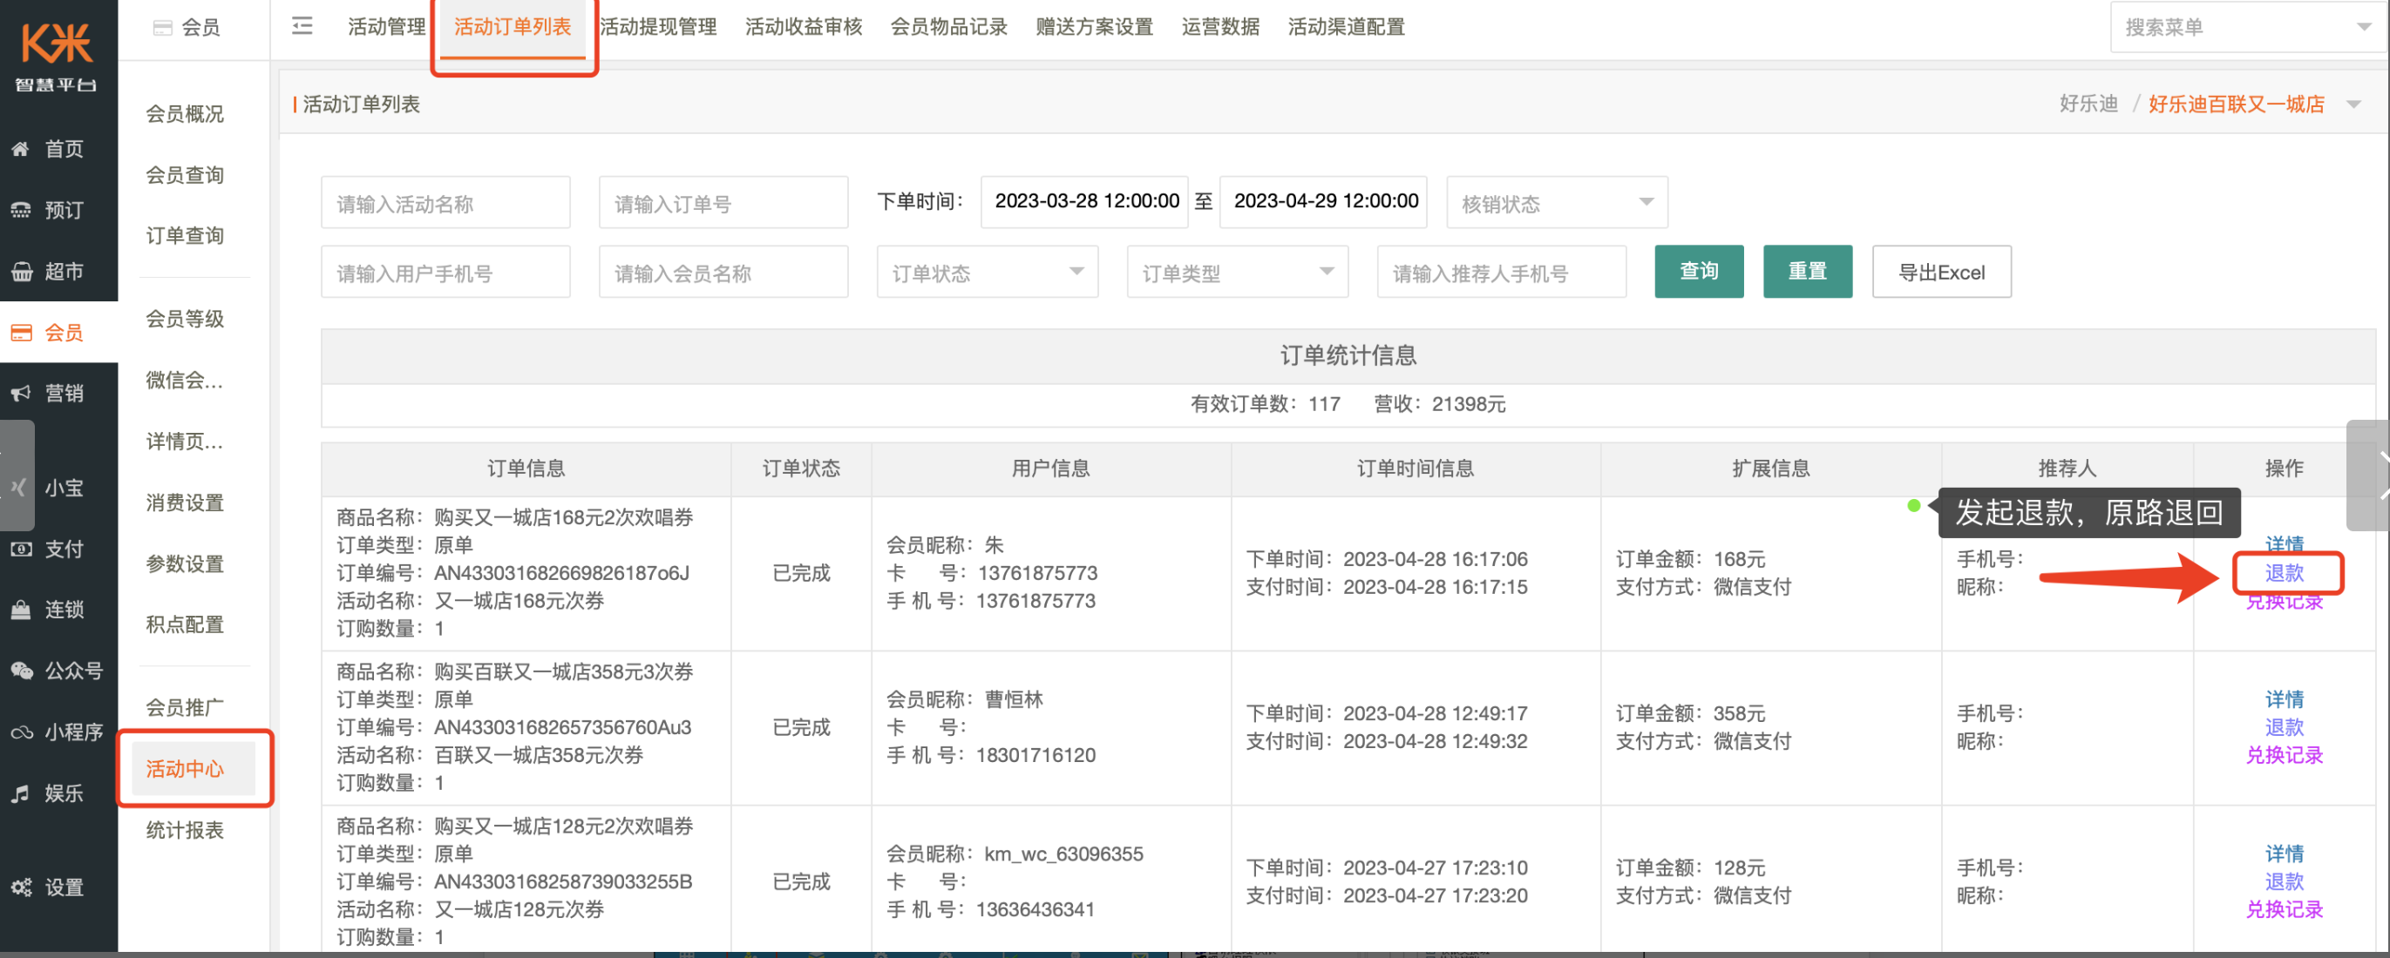Screen dimensions: 2390x958
Task: Open 统计报表 in the submenu
Action: [x=185, y=830]
